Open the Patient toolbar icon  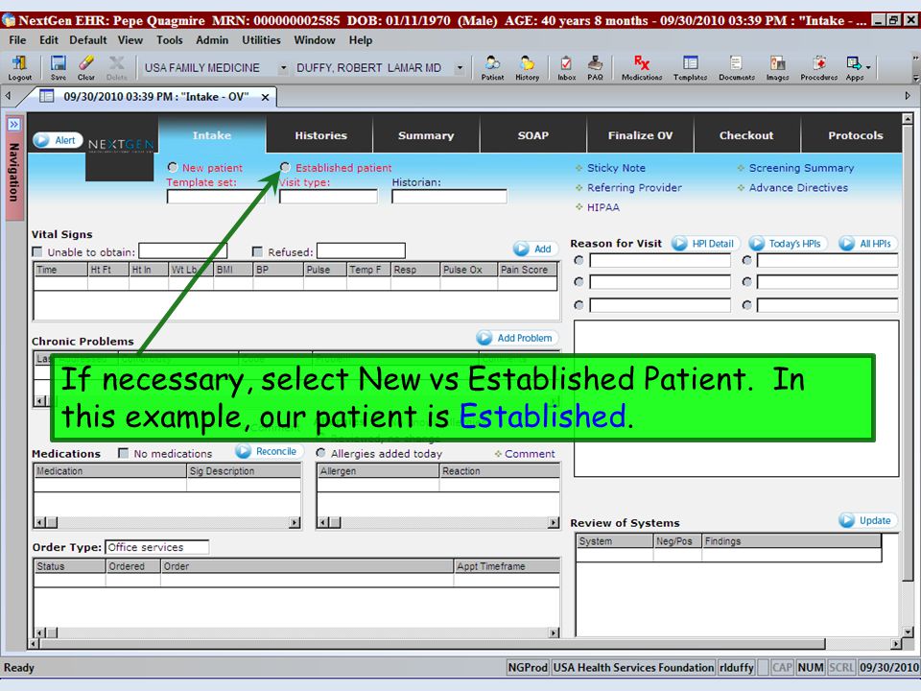[492, 67]
